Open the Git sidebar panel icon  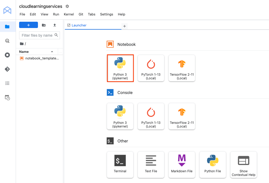[7, 69]
